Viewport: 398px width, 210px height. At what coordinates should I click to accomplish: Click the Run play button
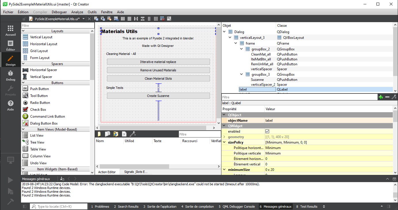click(10, 180)
